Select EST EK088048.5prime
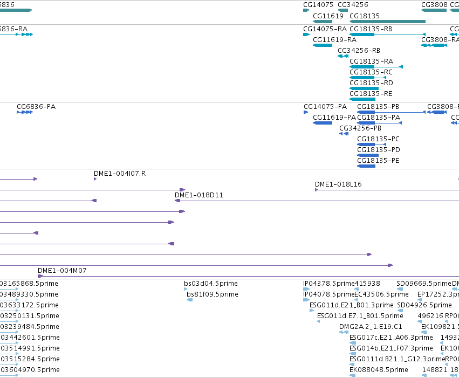This screenshot has width=459, height=378. (x=379, y=370)
